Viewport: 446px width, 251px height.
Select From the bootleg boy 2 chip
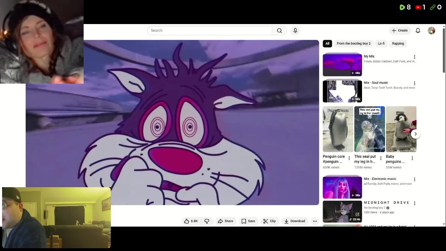coord(353,44)
